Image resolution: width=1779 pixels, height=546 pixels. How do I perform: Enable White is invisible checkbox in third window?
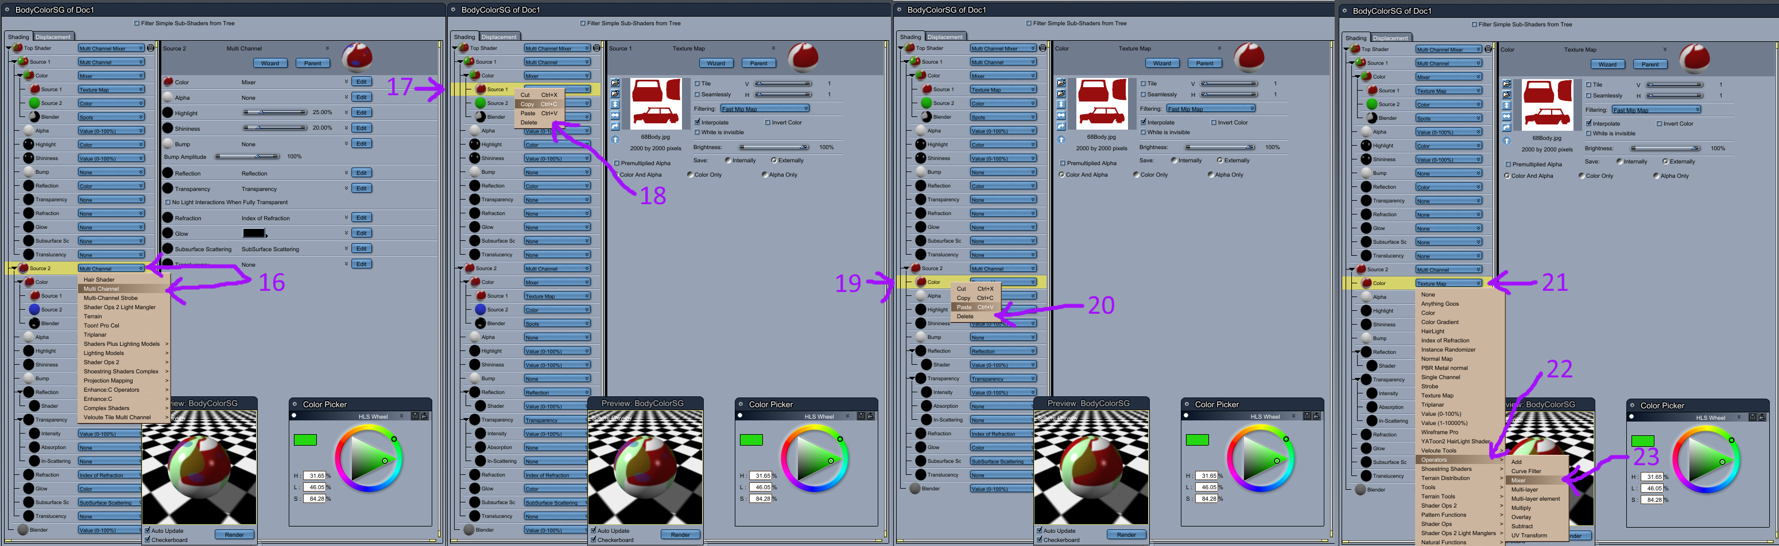(1144, 132)
